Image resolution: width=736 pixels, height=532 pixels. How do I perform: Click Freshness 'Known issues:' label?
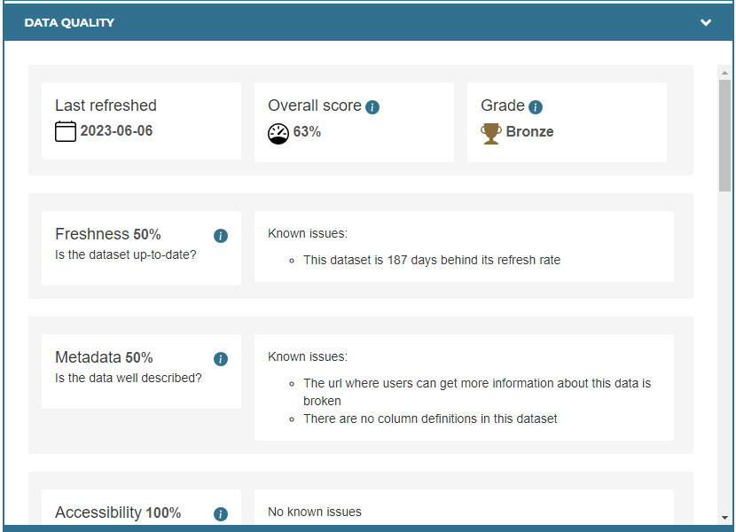(308, 233)
